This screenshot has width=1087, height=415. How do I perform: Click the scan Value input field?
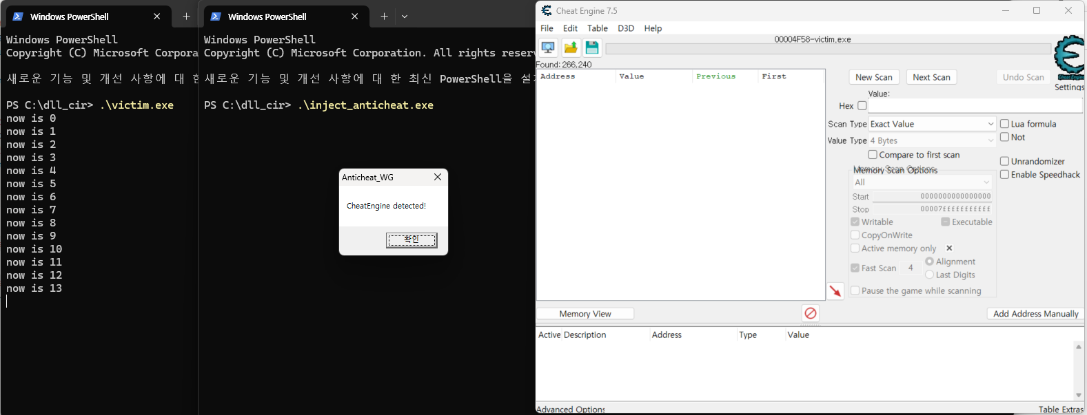coord(975,106)
